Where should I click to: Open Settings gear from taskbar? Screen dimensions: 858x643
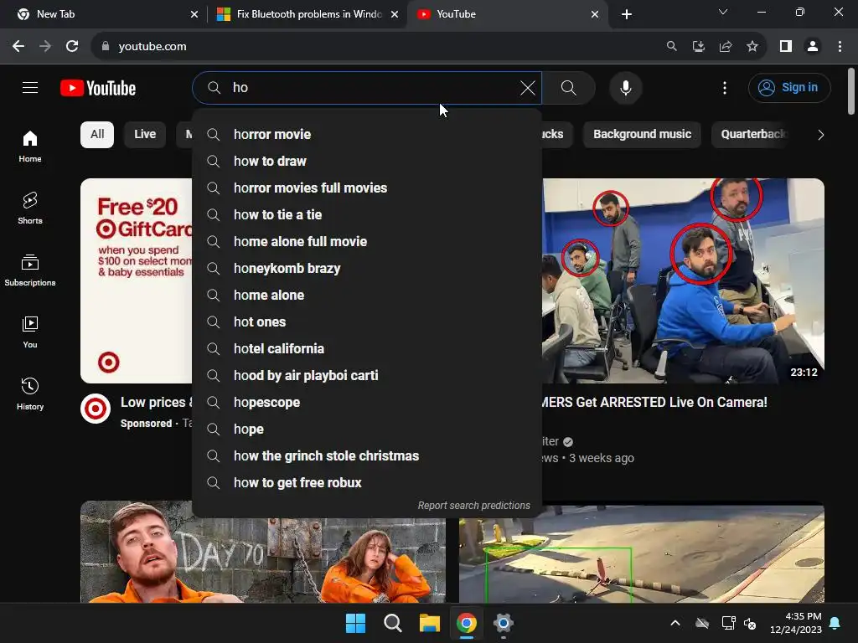click(x=504, y=623)
